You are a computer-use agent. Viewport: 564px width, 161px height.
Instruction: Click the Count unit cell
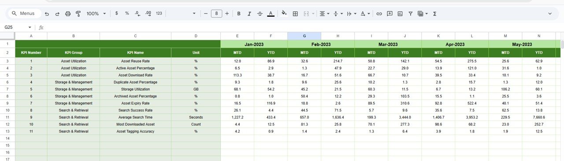(x=196, y=124)
